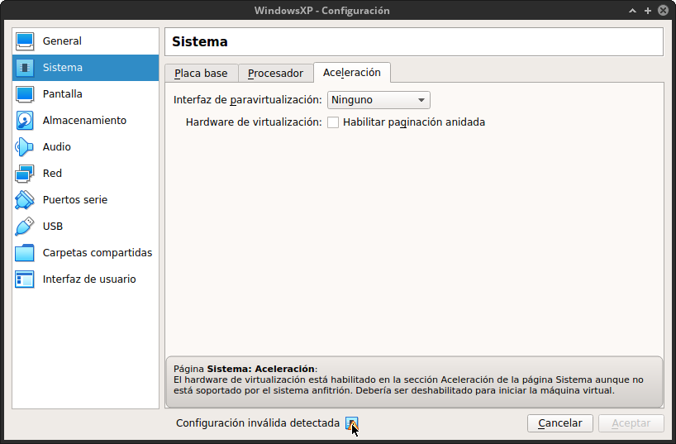Select Puertos serie label in sidebar
This screenshot has width=676, height=444.
(75, 200)
